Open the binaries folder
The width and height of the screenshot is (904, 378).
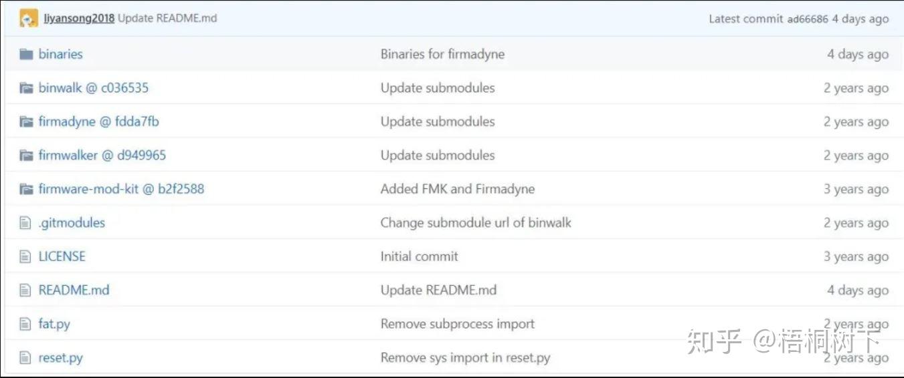pyautogui.click(x=61, y=54)
